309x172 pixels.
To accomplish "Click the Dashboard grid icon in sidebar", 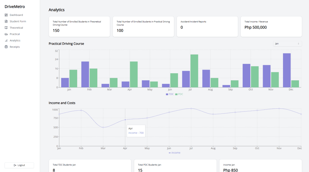I will pos(6,15).
